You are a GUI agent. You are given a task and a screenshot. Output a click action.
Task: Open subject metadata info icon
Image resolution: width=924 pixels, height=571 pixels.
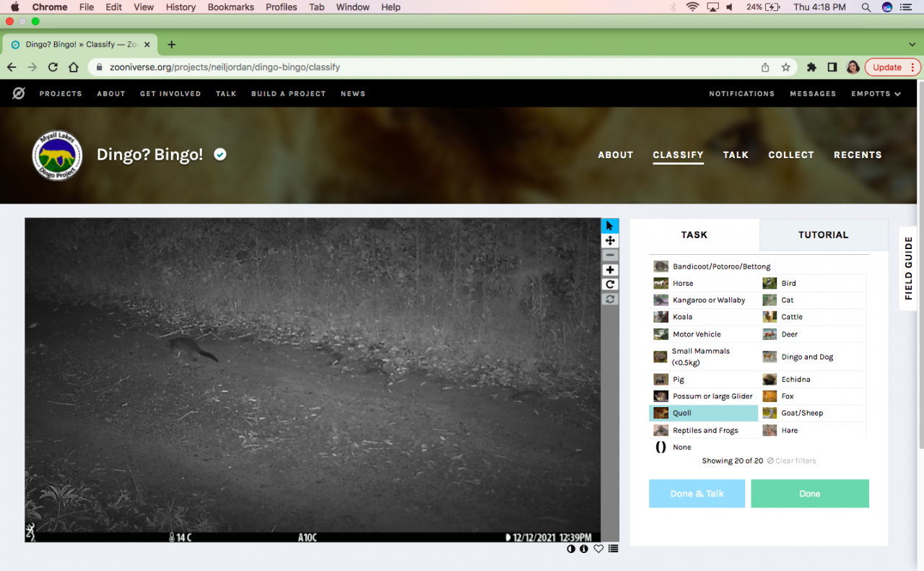[584, 549]
